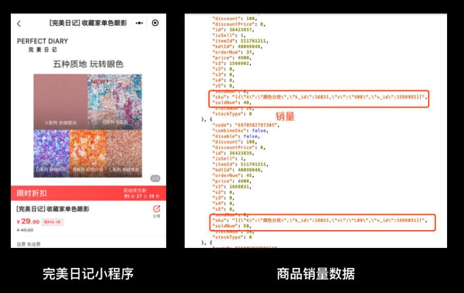This screenshot has height=293, width=464.
Task: Click the ¥29.90 sale price
Action: tap(28, 221)
